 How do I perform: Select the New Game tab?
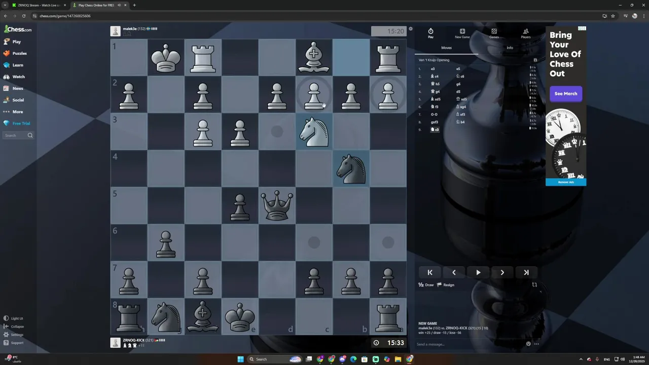tap(462, 33)
